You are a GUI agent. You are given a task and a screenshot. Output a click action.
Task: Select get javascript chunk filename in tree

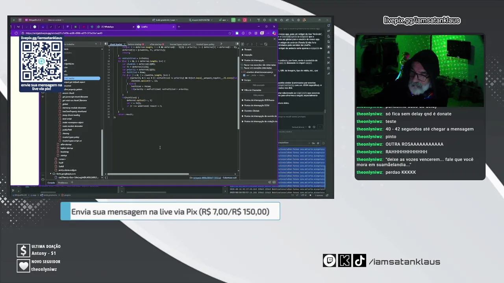tap(75, 97)
